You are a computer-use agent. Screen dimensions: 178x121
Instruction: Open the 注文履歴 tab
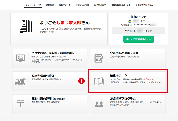(50, 5)
